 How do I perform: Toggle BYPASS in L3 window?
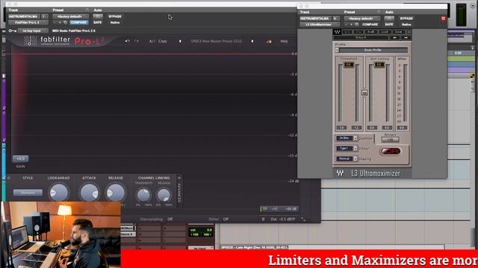coord(406,19)
